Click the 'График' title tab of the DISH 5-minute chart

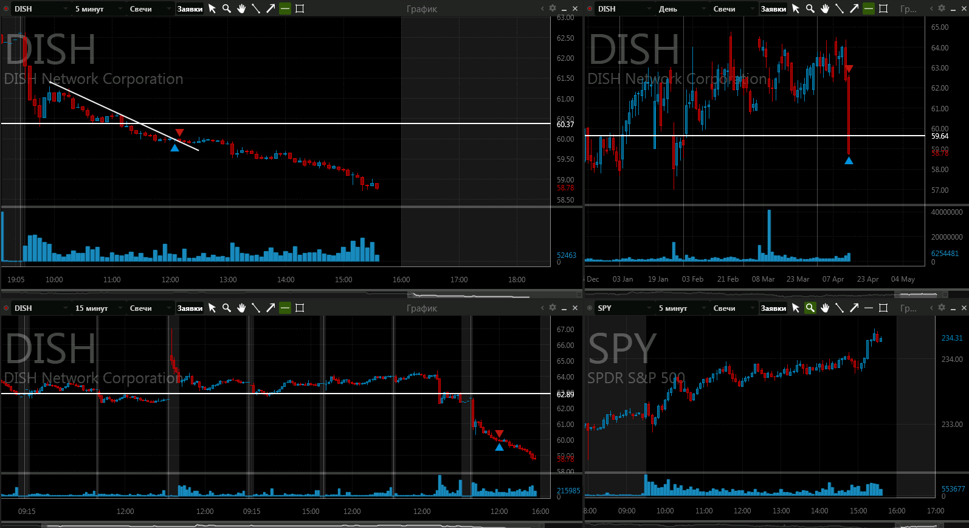[x=422, y=9]
